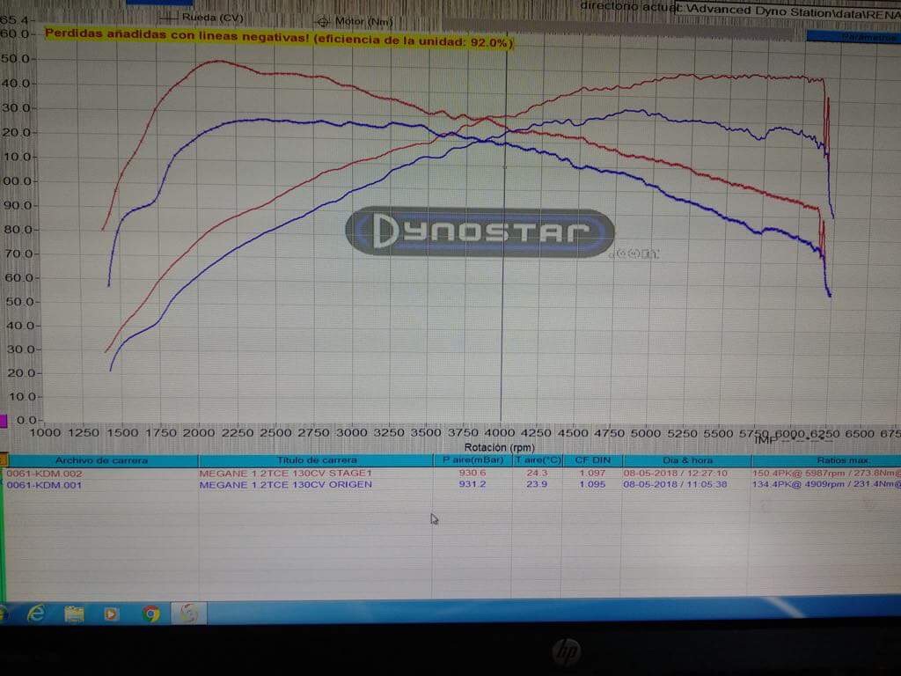Click the T aire(°C) column header

point(538,459)
